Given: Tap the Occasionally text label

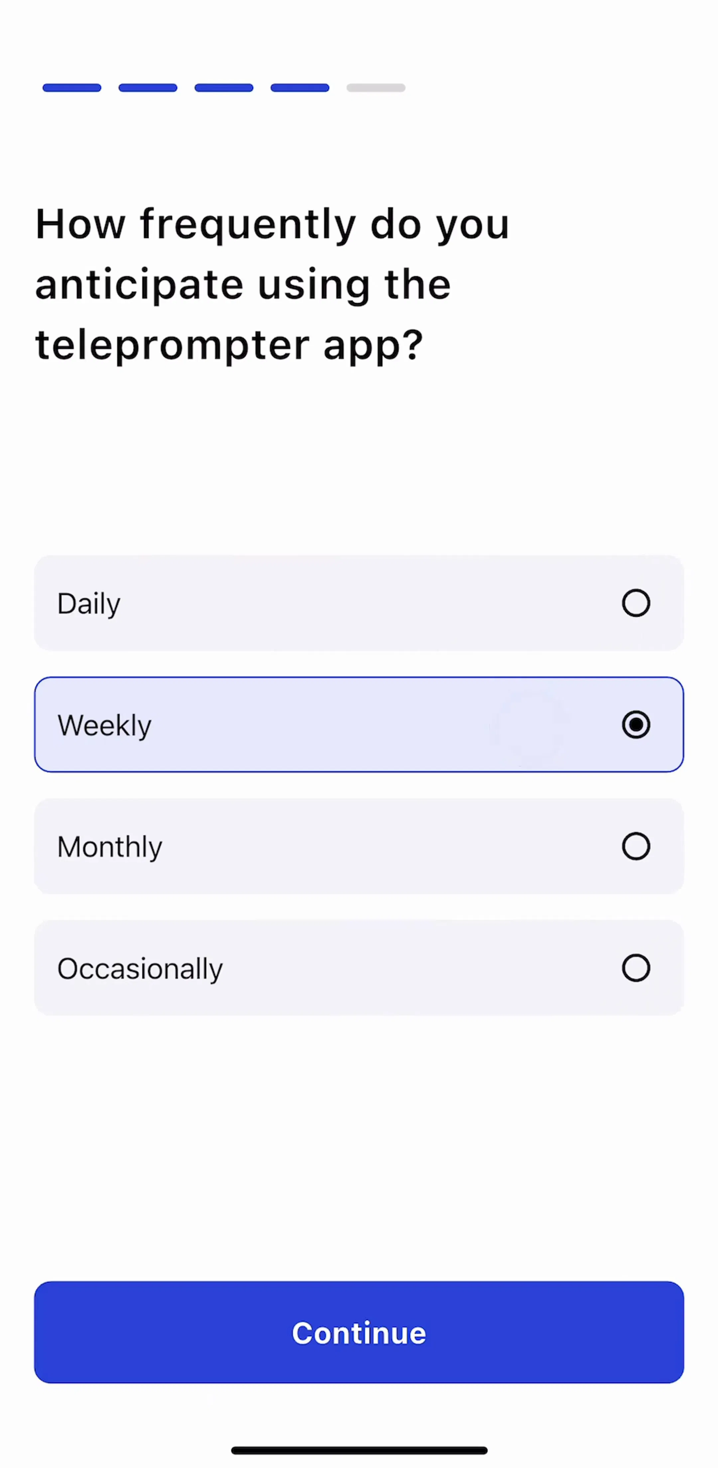Looking at the screenshot, I should coord(140,969).
